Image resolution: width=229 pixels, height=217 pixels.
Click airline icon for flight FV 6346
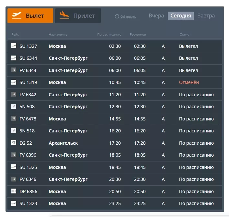click(14, 179)
